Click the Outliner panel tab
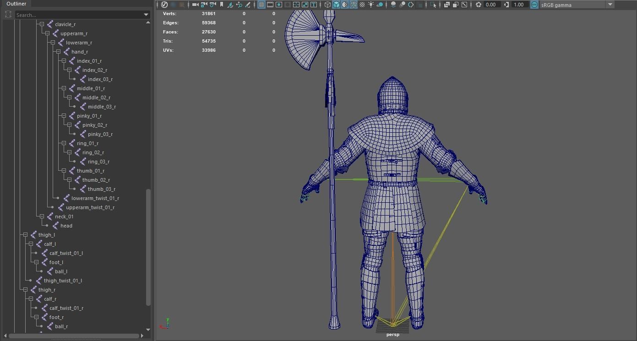Screen dimensions: 637x341 pyautogui.click(x=16, y=4)
